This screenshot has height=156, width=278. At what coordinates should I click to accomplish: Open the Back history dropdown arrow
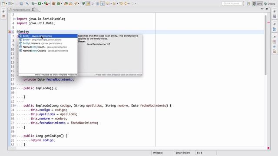pyautogui.click(x=129, y=3)
